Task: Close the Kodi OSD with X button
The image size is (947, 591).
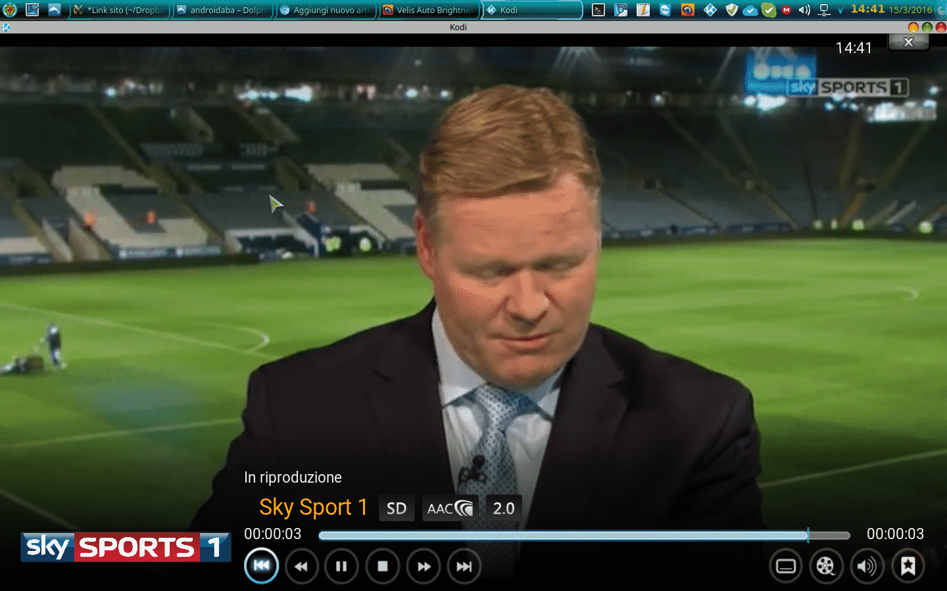Action: pos(909,42)
